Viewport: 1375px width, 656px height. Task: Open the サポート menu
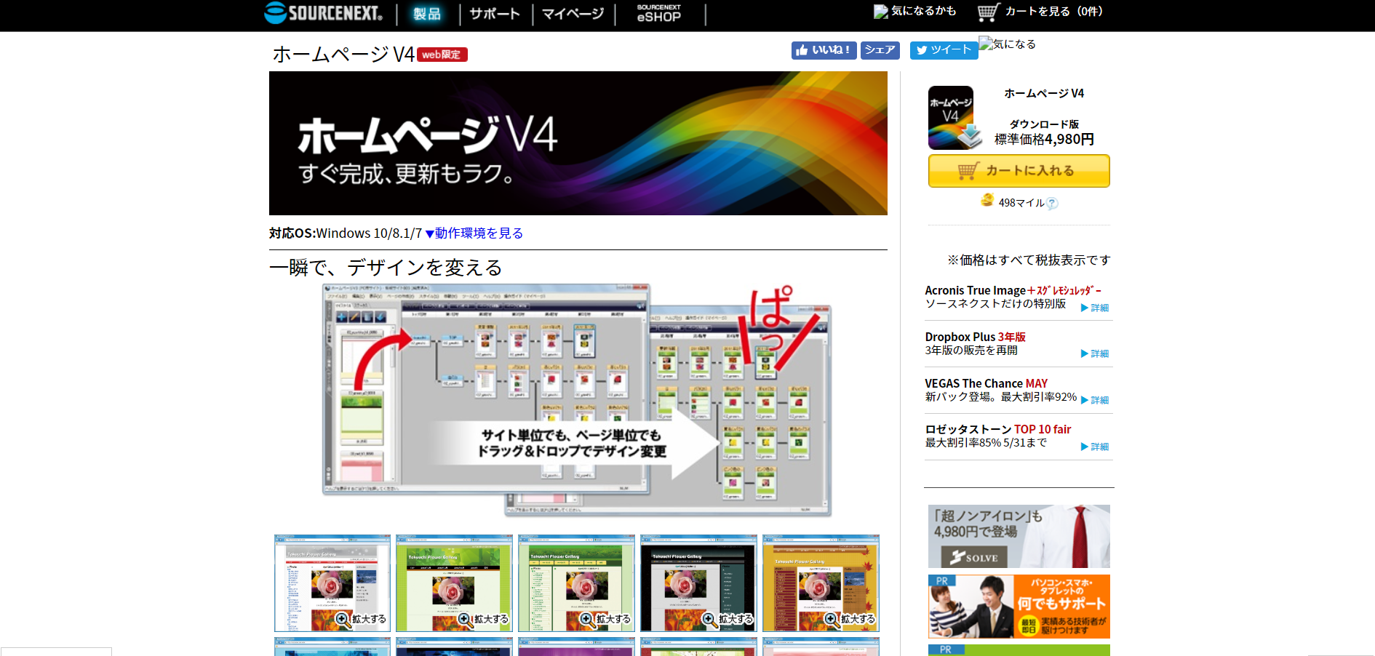tap(495, 14)
